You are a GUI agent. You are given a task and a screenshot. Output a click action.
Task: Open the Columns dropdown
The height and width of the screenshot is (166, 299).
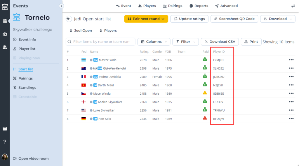click(154, 42)
